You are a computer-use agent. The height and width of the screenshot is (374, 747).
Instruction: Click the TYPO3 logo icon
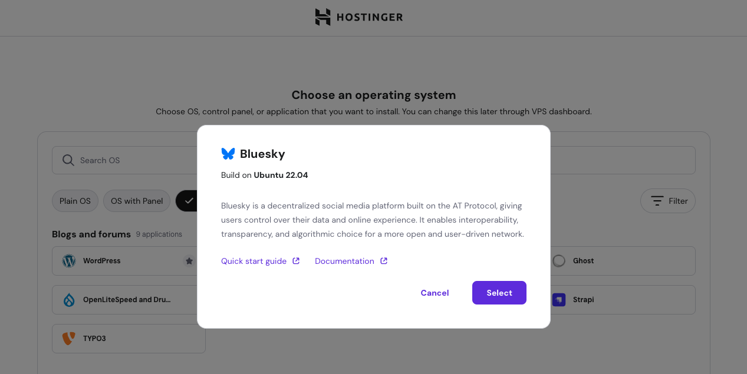click(x=69, y=339)
